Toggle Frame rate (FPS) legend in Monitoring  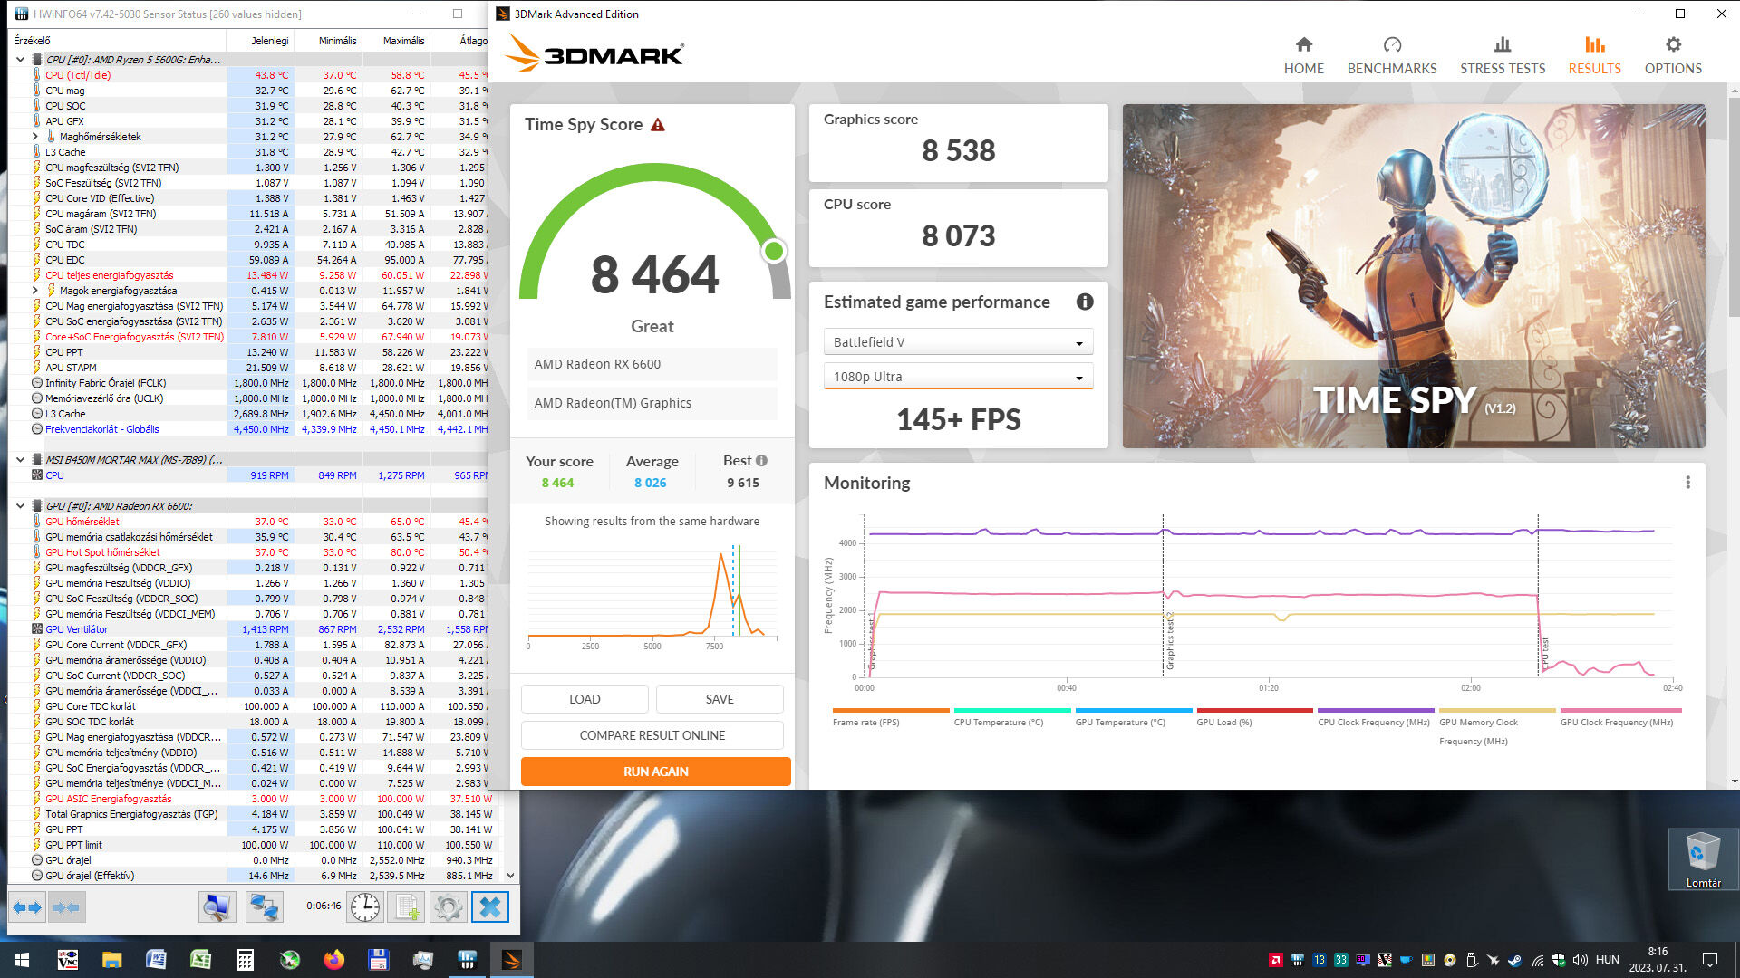[x=890, y=716]
